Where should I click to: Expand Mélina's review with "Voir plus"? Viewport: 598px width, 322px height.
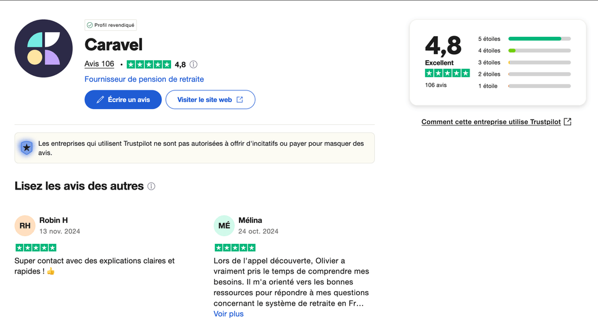pos(228,314)
